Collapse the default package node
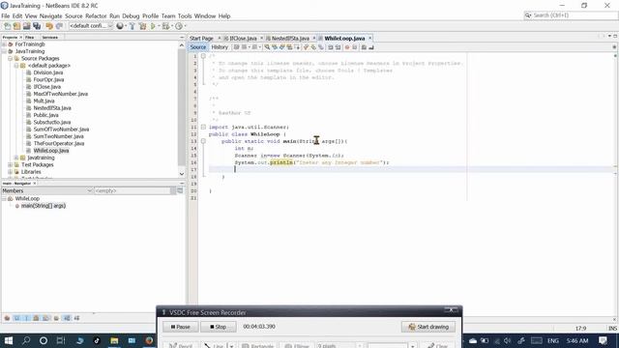This screenshot has width=619, height=348. (16, 66)
